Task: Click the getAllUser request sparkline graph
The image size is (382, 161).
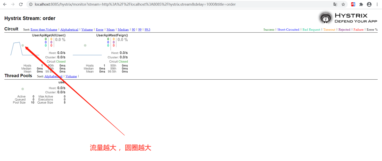Action: click(x=24, y=48)
